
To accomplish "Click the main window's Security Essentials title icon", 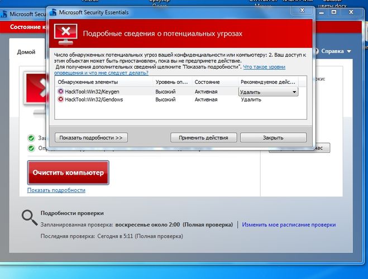I will pyautogui.click(x=4, y=14).
